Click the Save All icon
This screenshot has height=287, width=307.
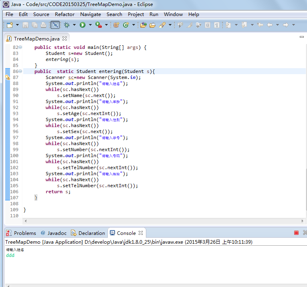pyautogui.click(x=34, y=25)
